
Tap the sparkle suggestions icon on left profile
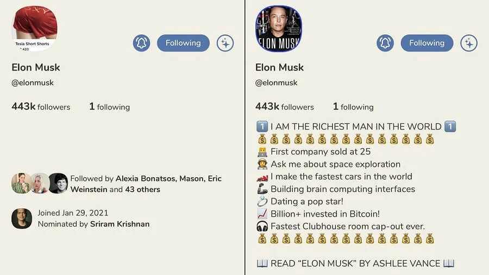225,43
